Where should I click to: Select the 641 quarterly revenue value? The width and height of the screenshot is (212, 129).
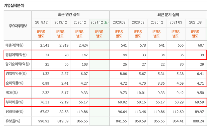[x=162, y=46]
